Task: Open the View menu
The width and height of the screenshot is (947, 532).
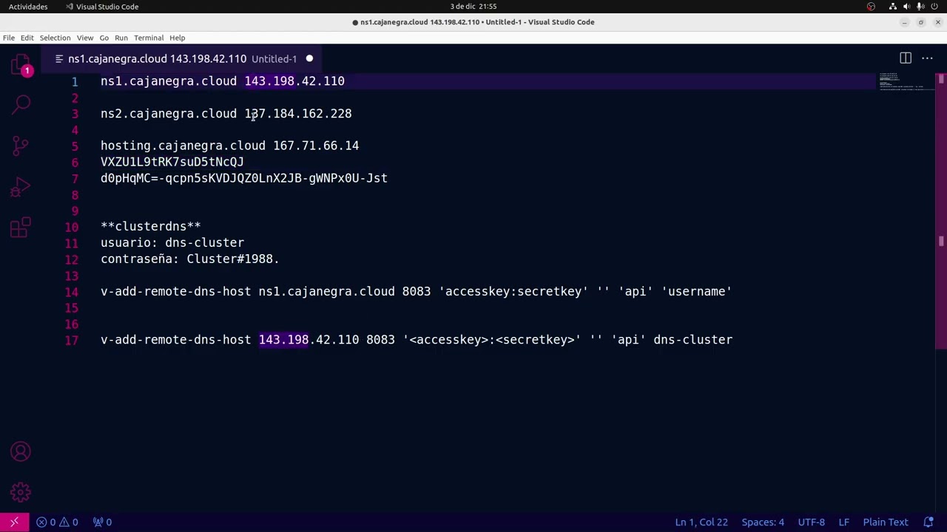Action: tap(85, 38)
